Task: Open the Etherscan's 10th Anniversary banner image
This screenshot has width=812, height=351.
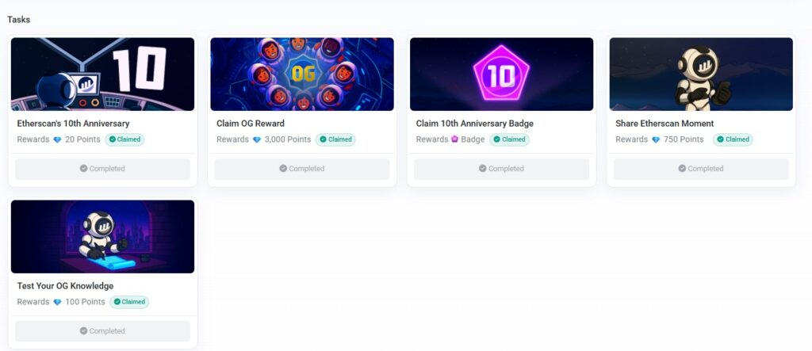Action: (x=102, y=74)
